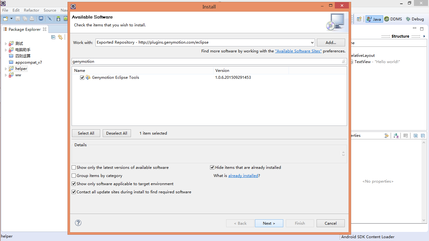Open the Android SDK Manager icon
The height and width of the screenshot is (241, 429).
[58, 19]
